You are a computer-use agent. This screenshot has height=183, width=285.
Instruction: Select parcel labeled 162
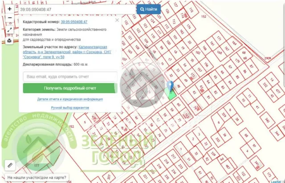click(x=182, y=32)
